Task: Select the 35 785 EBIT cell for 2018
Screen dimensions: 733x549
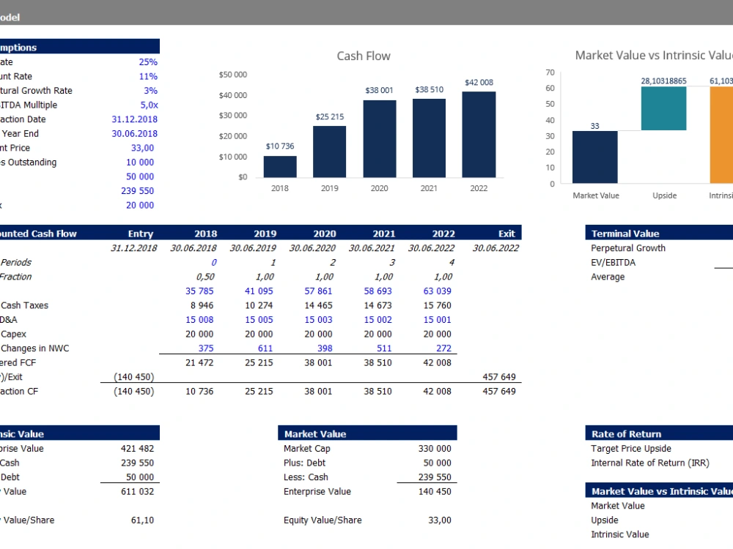Action: pos(199,291)
